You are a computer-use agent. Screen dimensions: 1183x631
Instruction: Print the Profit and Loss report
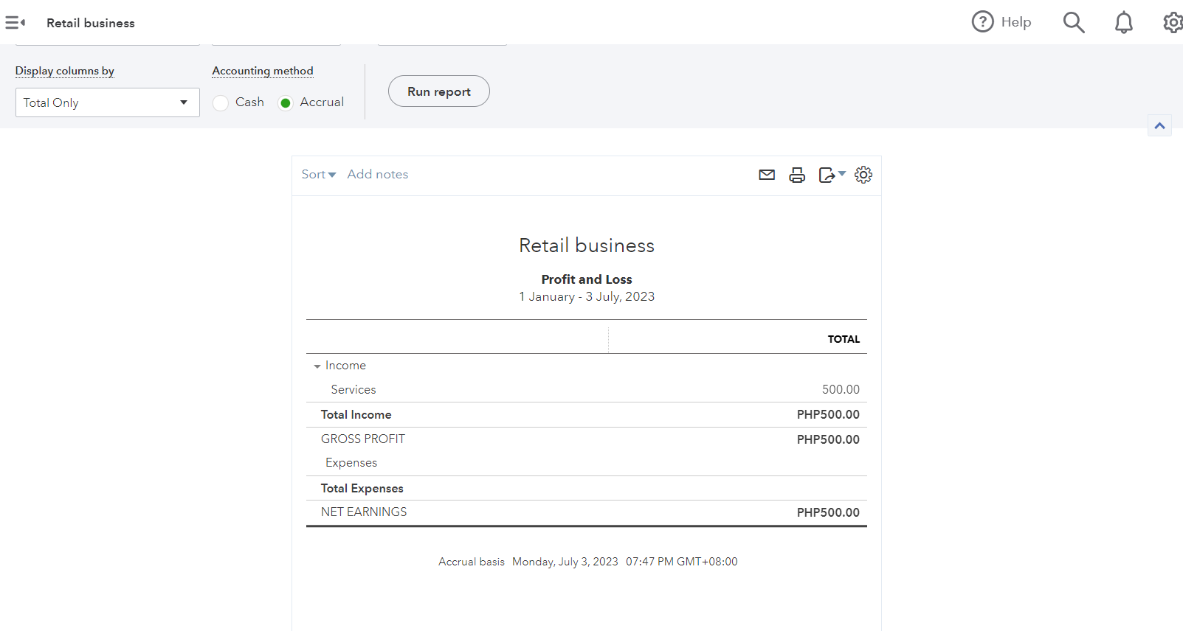[x=797, y=175]
